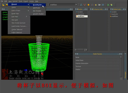This screenshot has height=93, width=128.
Task: Float the Global Links panel window
Action: point(124,9)
